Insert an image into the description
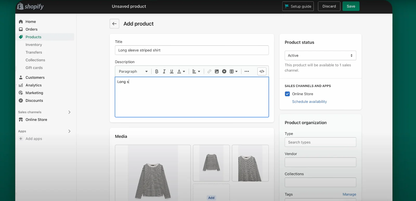The image size is (416, 201). (x=217, y=71)
